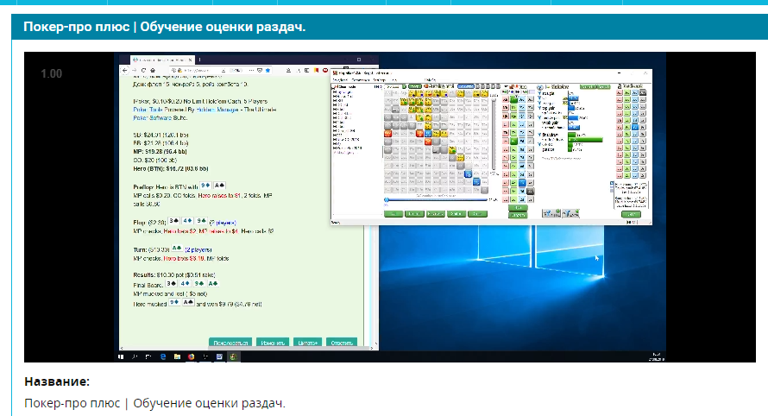This screenshot has width=768, height=416.
Task: Reload the page in Firefox
Action: pos(143,71)
